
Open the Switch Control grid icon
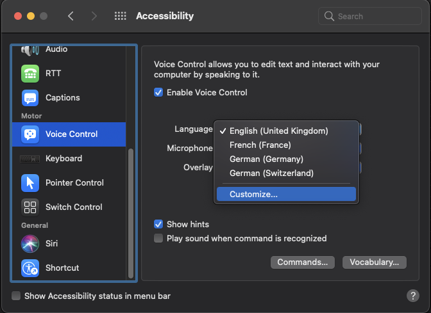click(30, 207)
